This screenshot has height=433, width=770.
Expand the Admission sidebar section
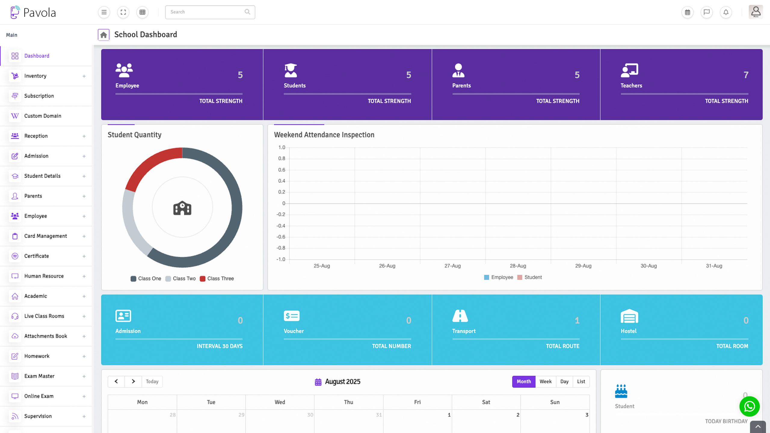pyautogui.click(x=84, y=156)
